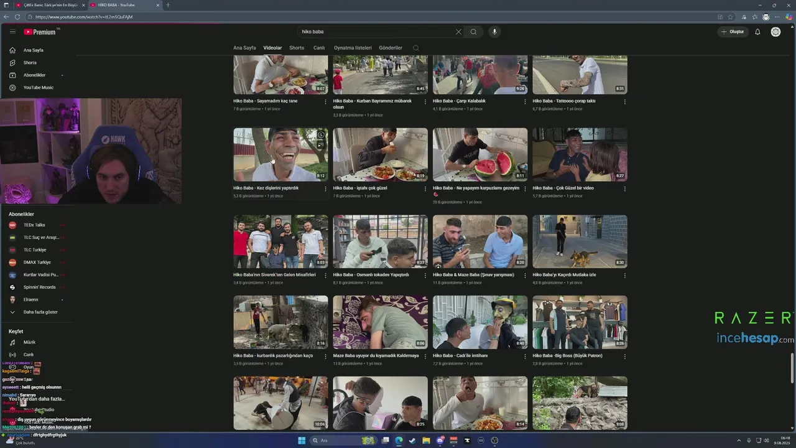
Task: Play the watermelon video thumbnail
Action: pyautogui.click(x=480, y=155)
